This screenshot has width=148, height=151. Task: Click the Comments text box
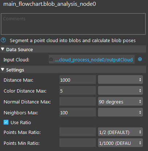coord(73,24)
